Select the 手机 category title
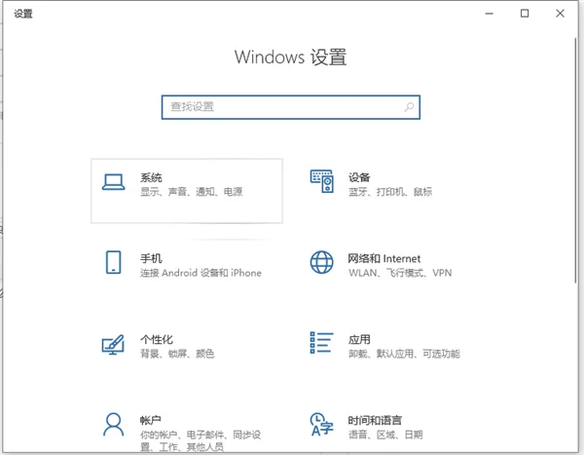The height and width of the screenshot is (455, 584). click(x=151, y=258)
